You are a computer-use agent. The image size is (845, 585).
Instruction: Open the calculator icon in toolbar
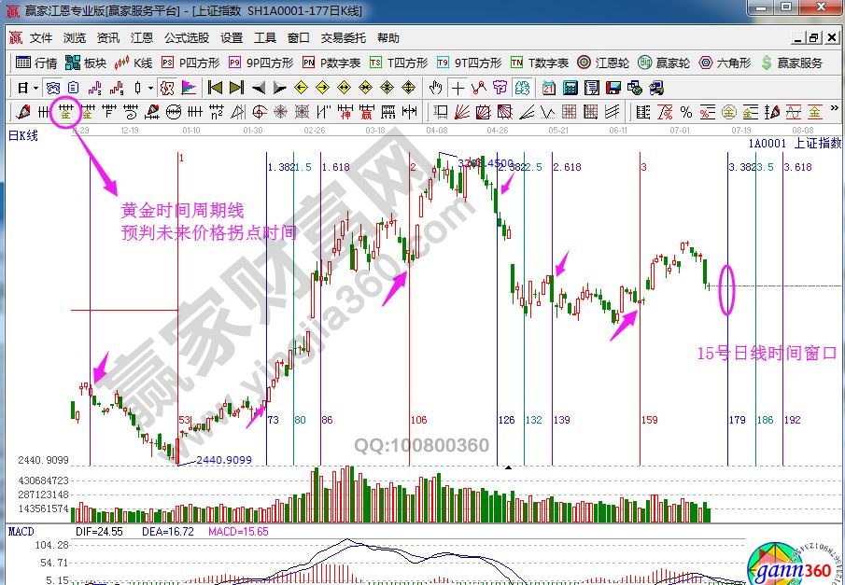[x=569, y=88]
